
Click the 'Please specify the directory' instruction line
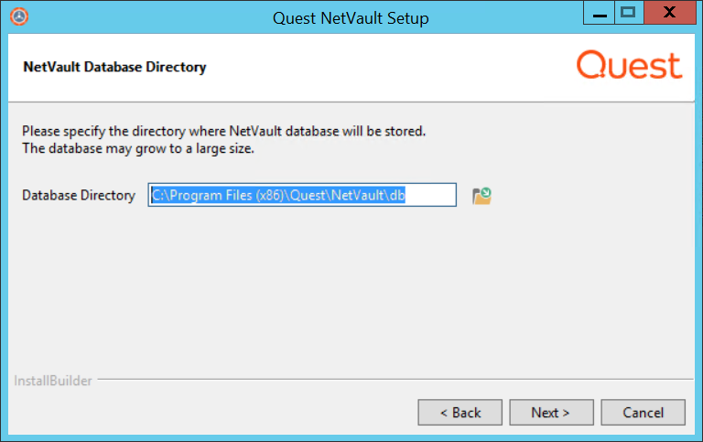tap(224, 131)
